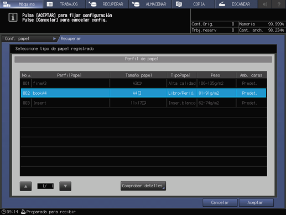Open the Máquina tab
Viewport: 286px width, 215px height.
tap(22, 4)
